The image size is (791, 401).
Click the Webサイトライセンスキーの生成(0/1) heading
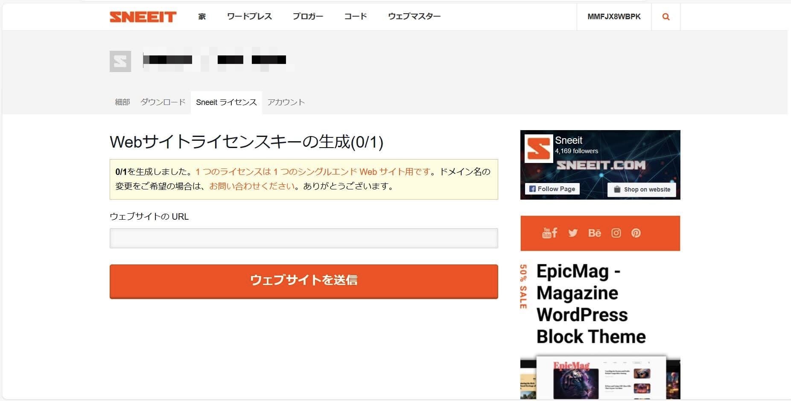point(246,142)
